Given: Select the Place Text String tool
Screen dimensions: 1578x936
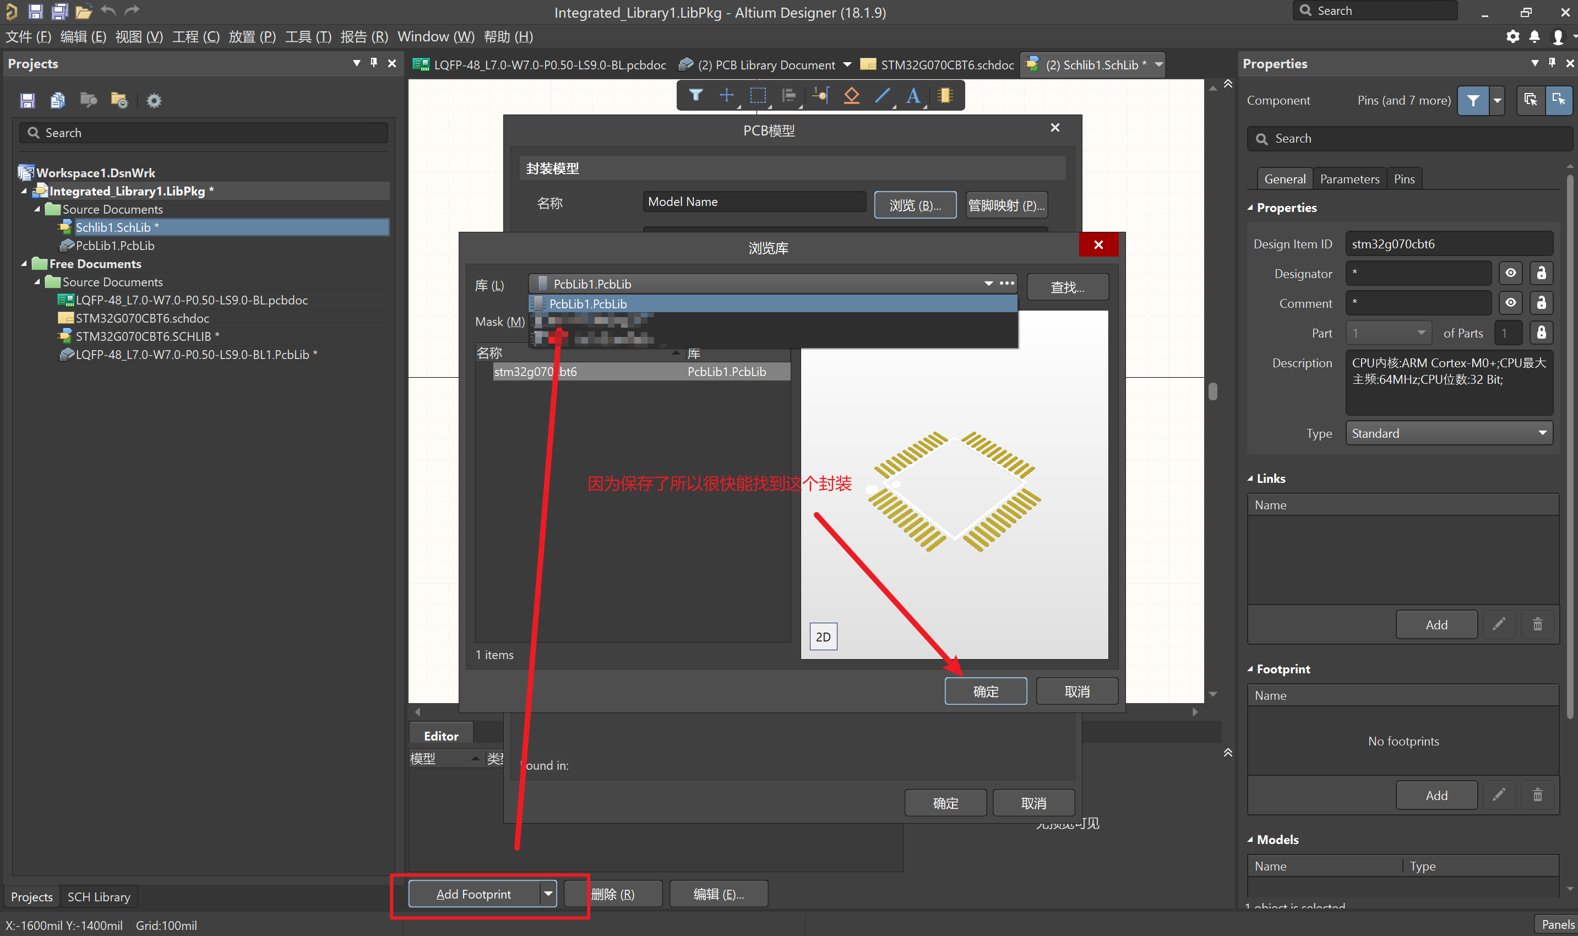Looking at the screenshot, I should (x=913, y=95).
